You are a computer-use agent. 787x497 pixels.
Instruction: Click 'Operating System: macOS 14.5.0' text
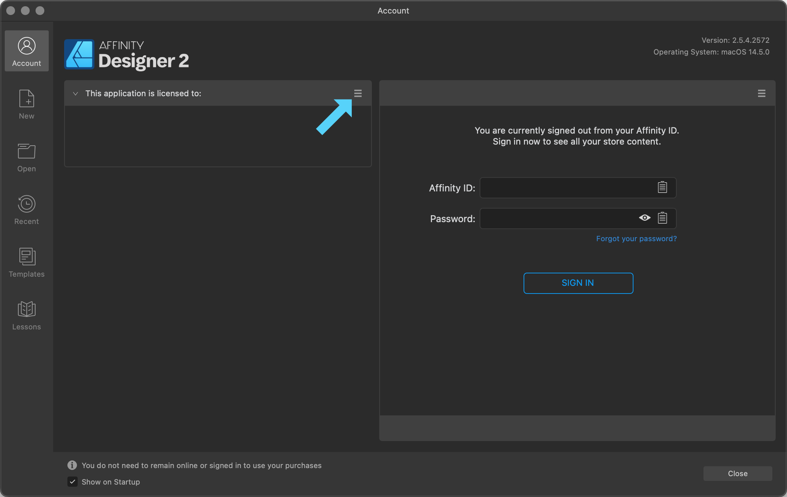[711, 52]
